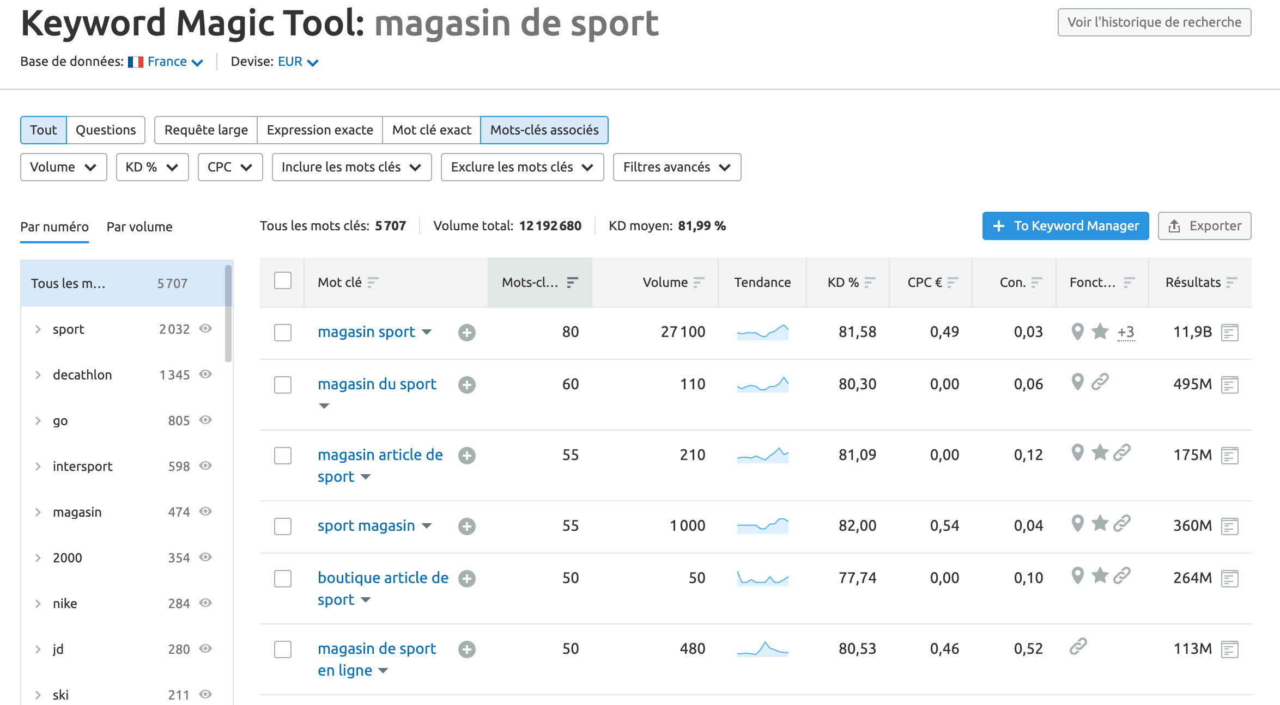The height and width of the screenshot is (705, 1280).
Task: Select 'Par volume' group sorting
Action: click(x=139, y=227)
